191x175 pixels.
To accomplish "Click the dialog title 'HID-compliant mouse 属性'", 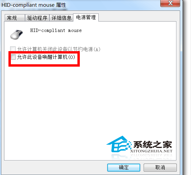I will coord(34,5).
